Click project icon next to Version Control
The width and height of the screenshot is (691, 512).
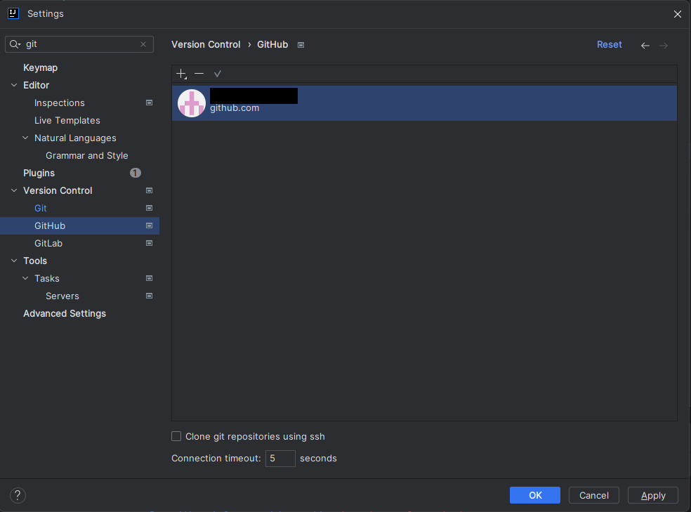[150, 190]
